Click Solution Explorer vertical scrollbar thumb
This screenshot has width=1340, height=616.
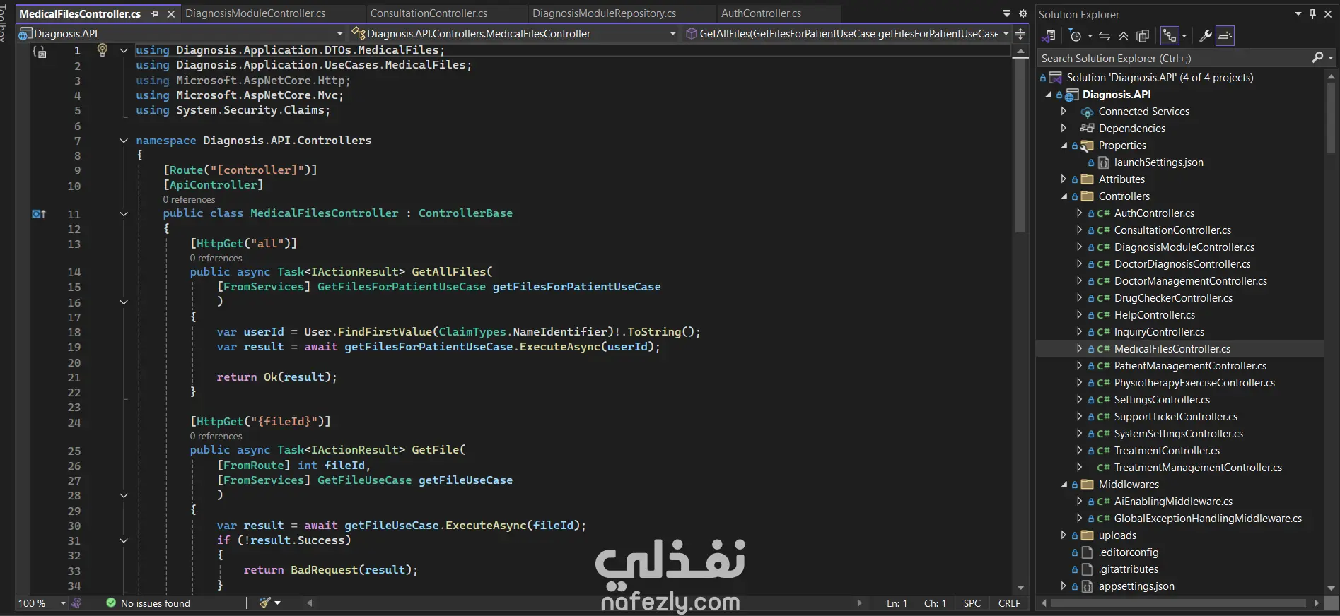click(1332, 117)
